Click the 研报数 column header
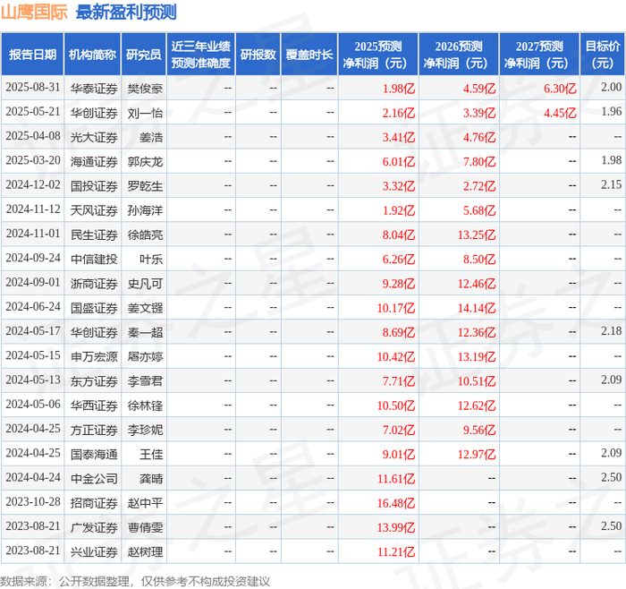Screen dimensions: 626x589 (258, 55)
